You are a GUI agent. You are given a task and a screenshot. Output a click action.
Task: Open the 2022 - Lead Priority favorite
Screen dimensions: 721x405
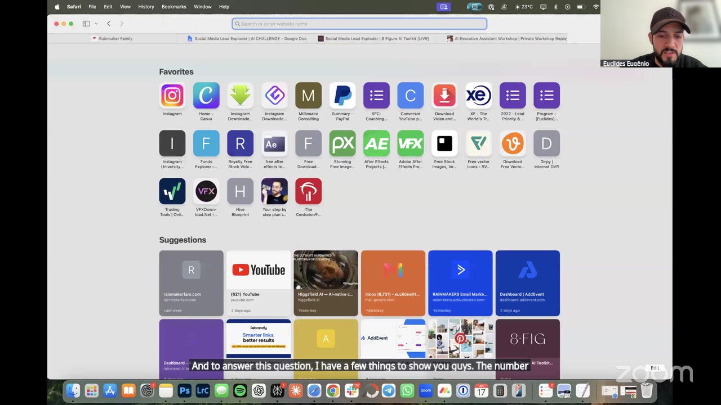(513, 96)
